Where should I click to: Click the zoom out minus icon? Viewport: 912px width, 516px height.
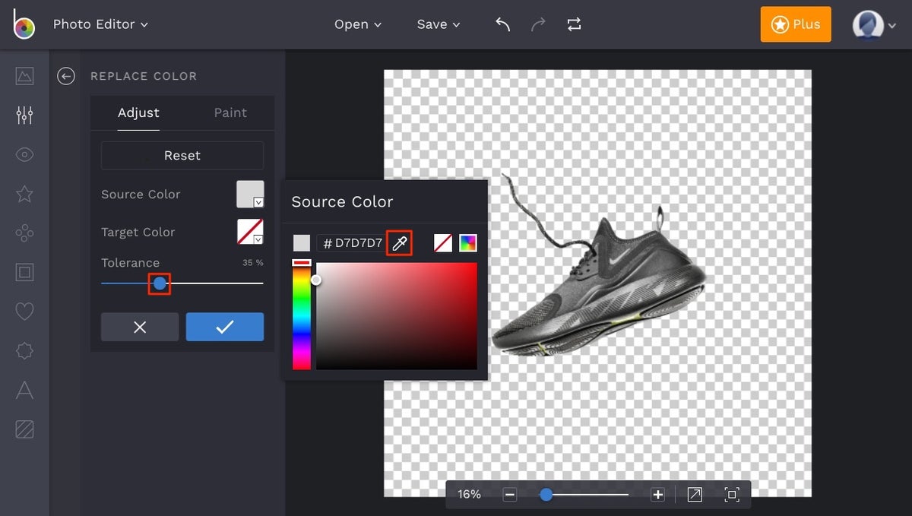point(510,495)
